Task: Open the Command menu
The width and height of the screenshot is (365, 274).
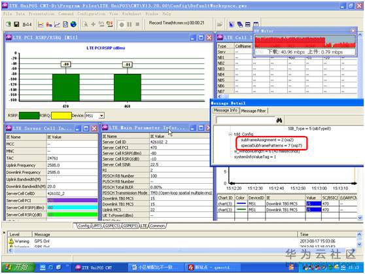Action: click(66, 14)
